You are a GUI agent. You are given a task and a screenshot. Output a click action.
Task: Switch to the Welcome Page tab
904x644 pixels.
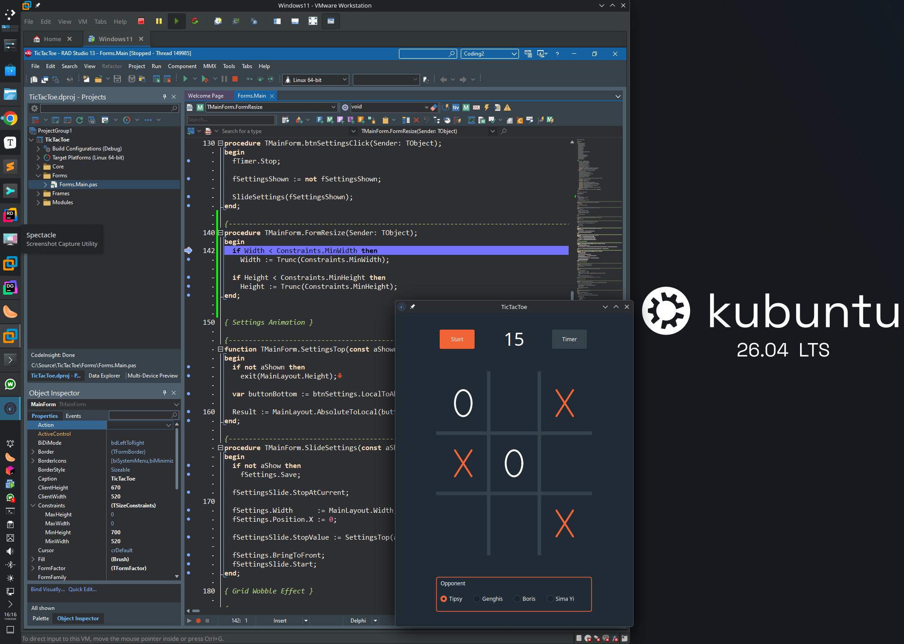tap(206, 96)
